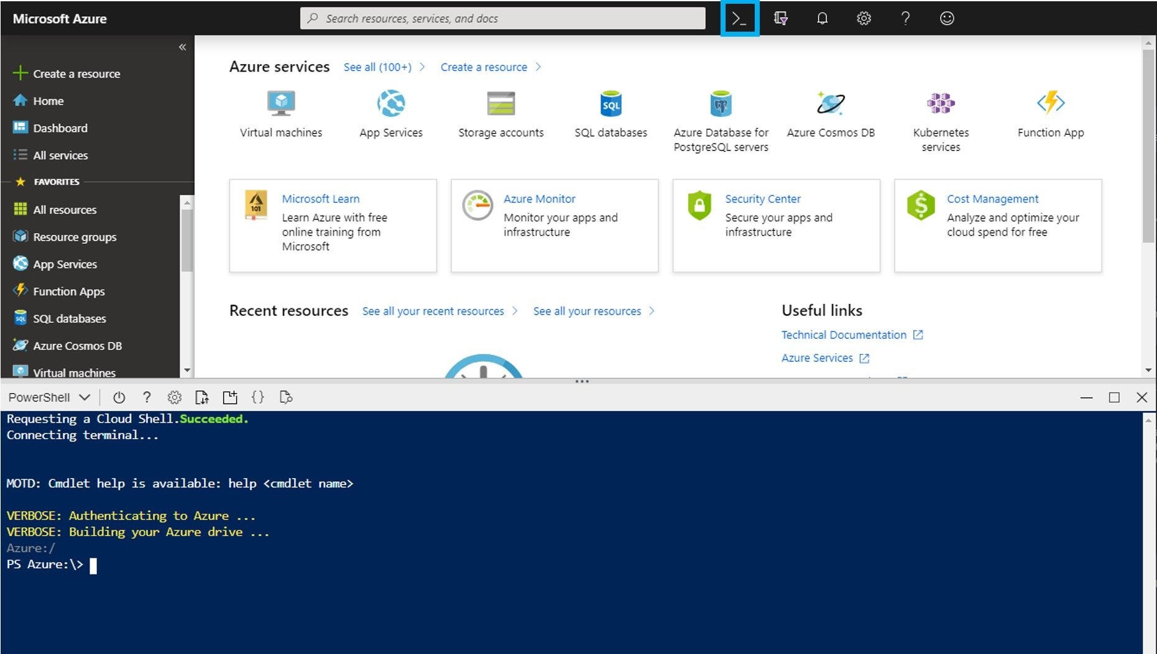The image size is (1157, 654).
Task: Minimize the Cloud Shell pane
Action: pos(1086,398)
